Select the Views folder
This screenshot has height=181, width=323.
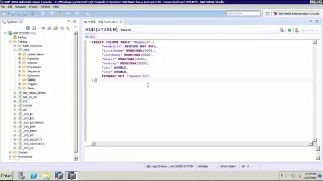coord(31,88)
